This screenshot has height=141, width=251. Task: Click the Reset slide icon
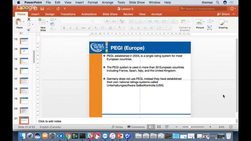[x=52, y=24]
